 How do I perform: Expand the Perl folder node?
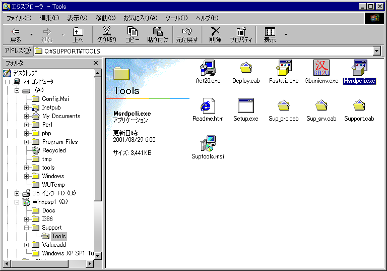click(26, 125)
